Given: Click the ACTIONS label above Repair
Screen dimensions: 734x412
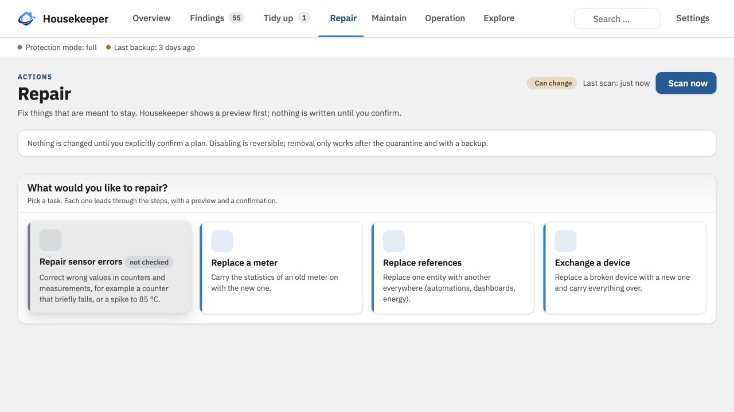Looking at the screenshot, I should click(35, 77).
